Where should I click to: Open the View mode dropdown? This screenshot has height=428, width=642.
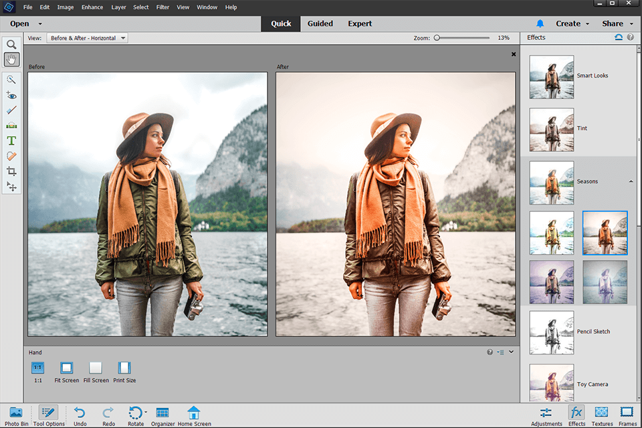[88, 38]
